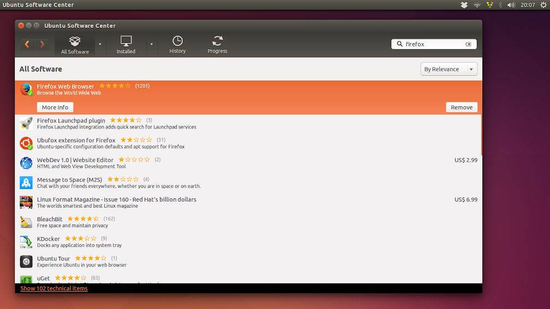Select the Ubuntu Tour entry title

[53, 258]
